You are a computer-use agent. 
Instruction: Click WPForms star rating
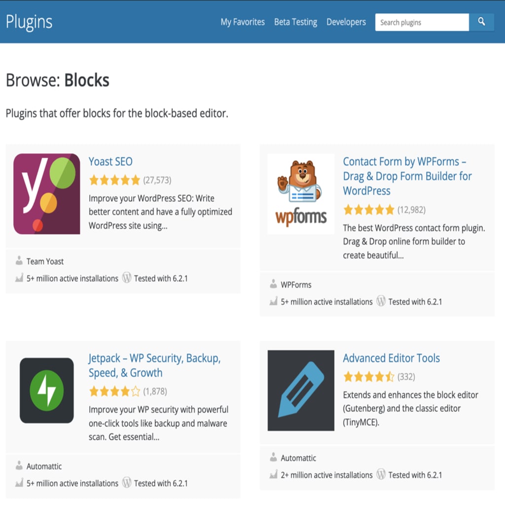(x=369, y=210)
